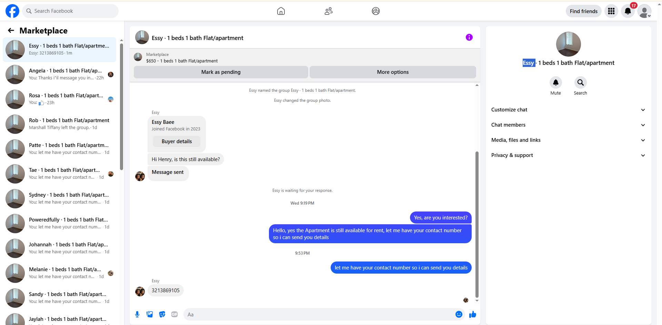This screenshot has width=662, height=325.
Task: Mute this chat with bell icon
Action: coord(556,82)
